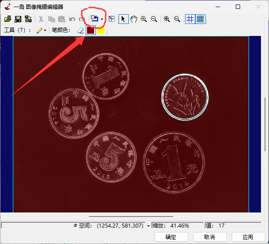Click the 取消 button
This screenshot has height=244, width=269.
coord(210,237)
